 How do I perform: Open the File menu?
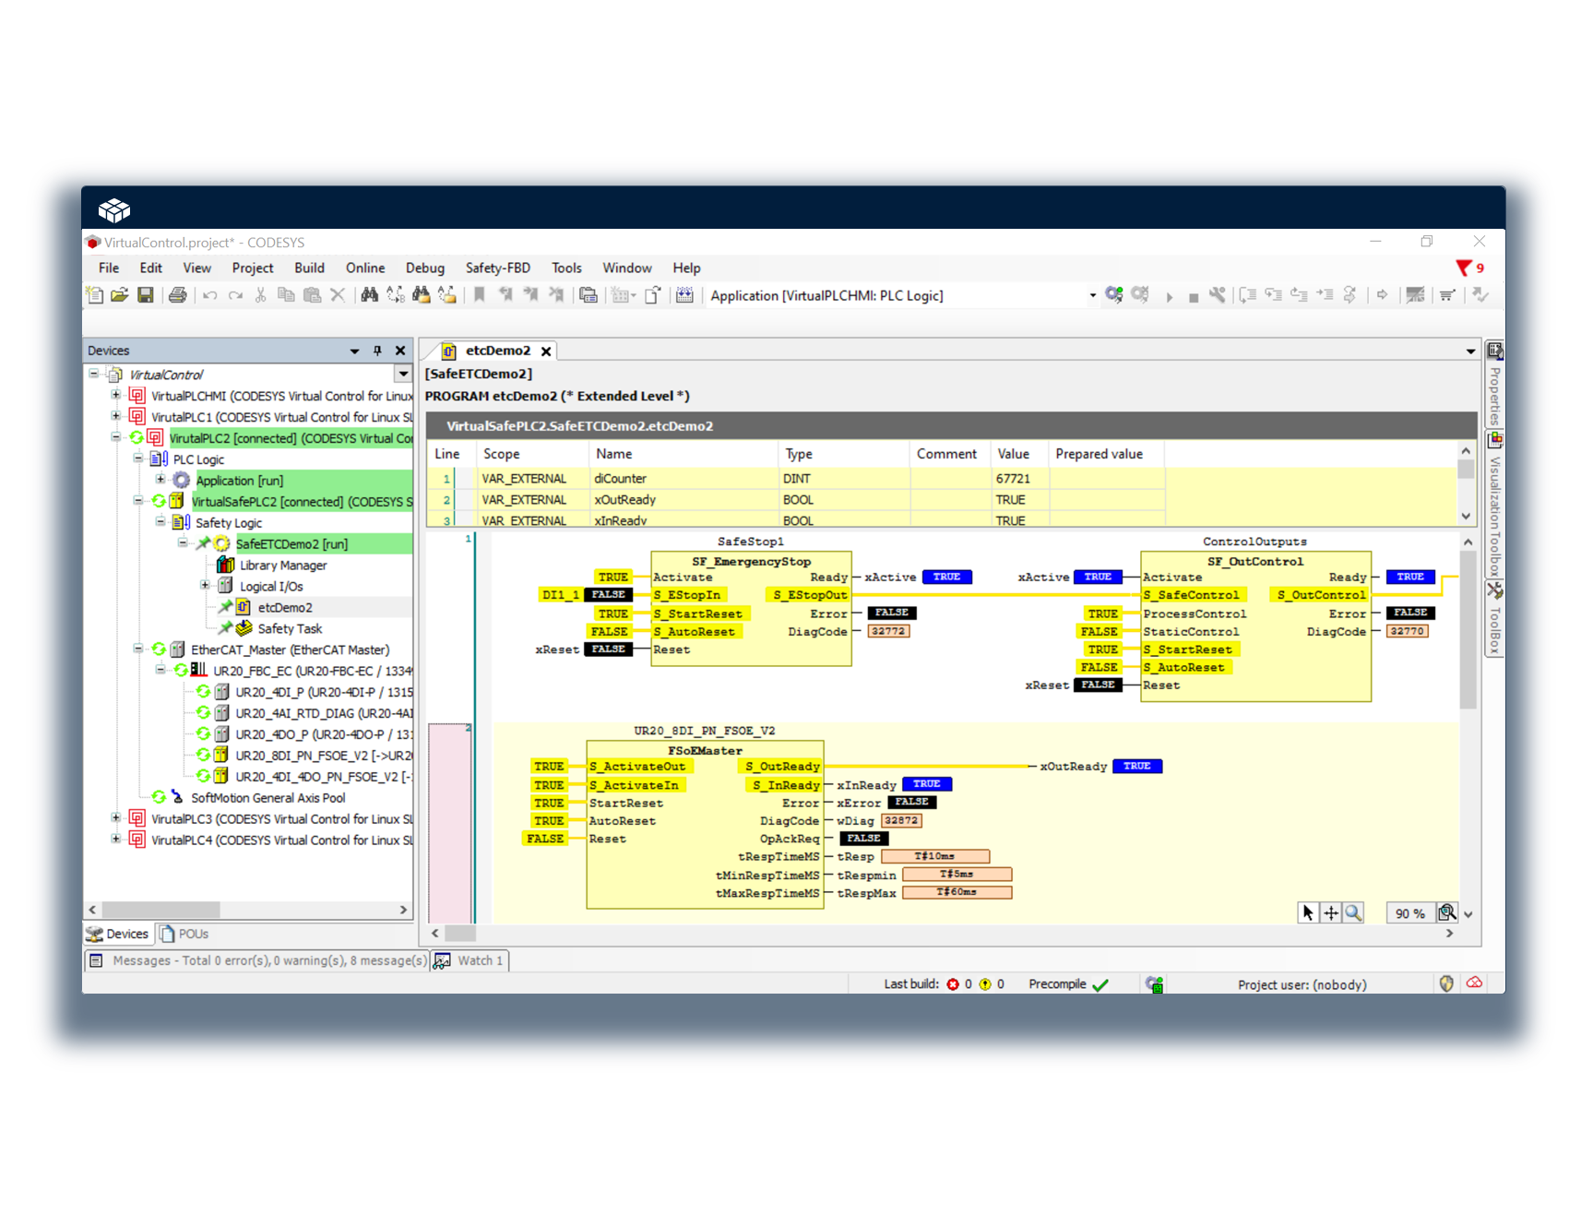[109, 268]
